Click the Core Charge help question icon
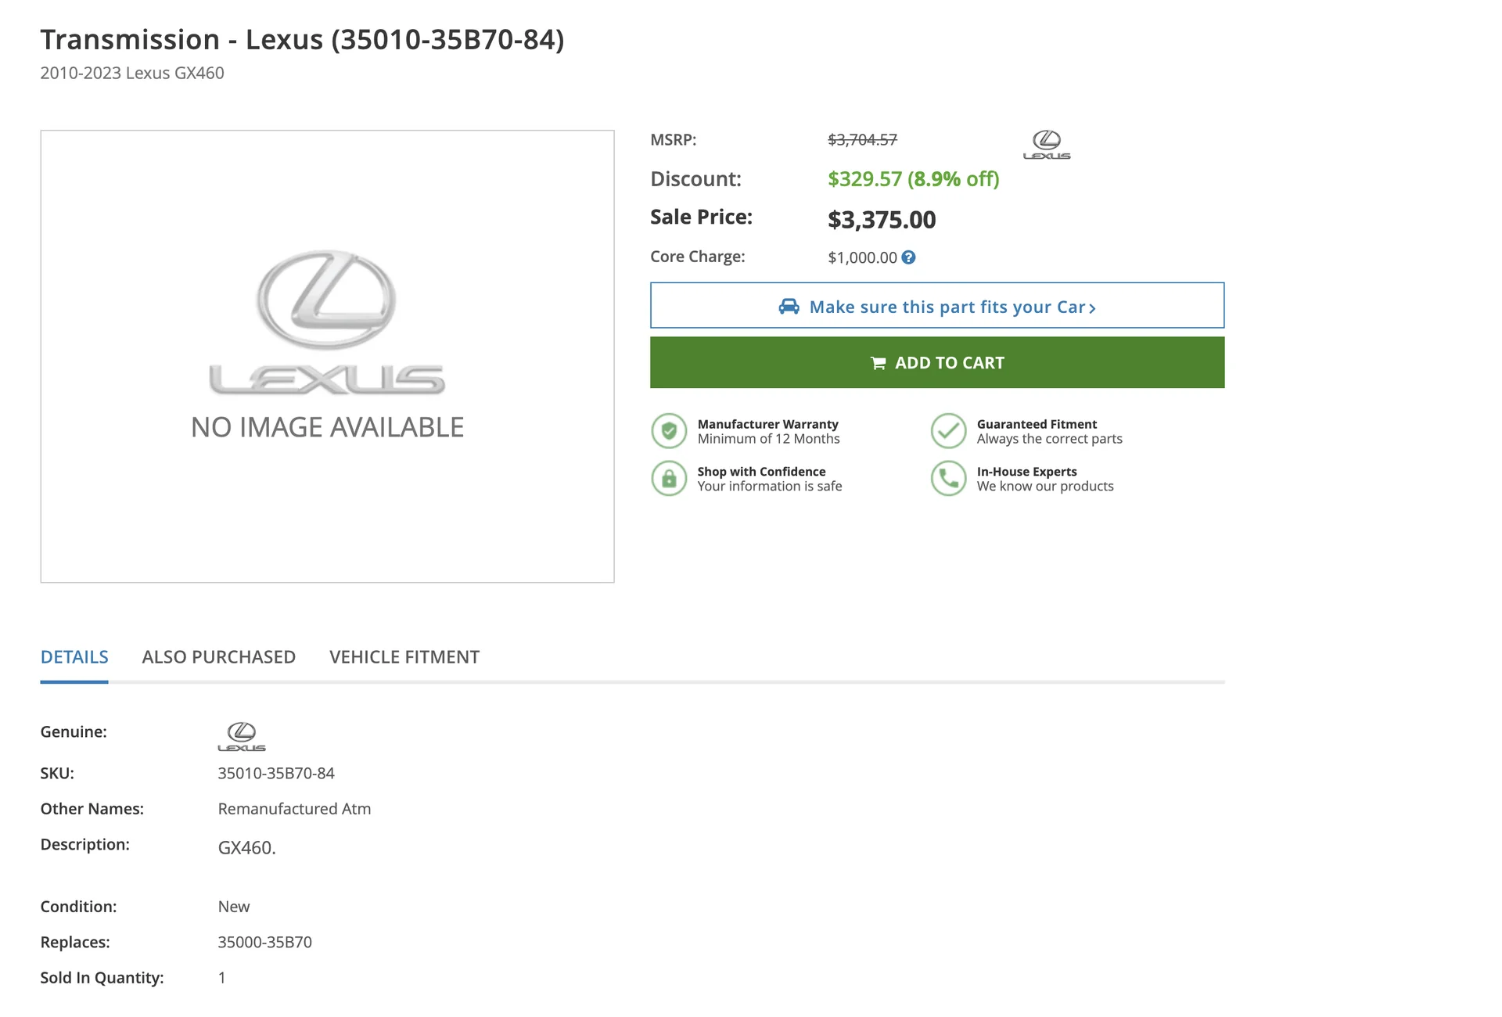The width and height of the screenshot is (1502, 1017). coord(908,257)
